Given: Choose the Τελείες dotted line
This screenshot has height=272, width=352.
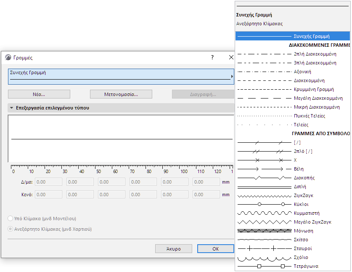Looking at the screenshot, I should pyautogui.click(x=293, y=125).
